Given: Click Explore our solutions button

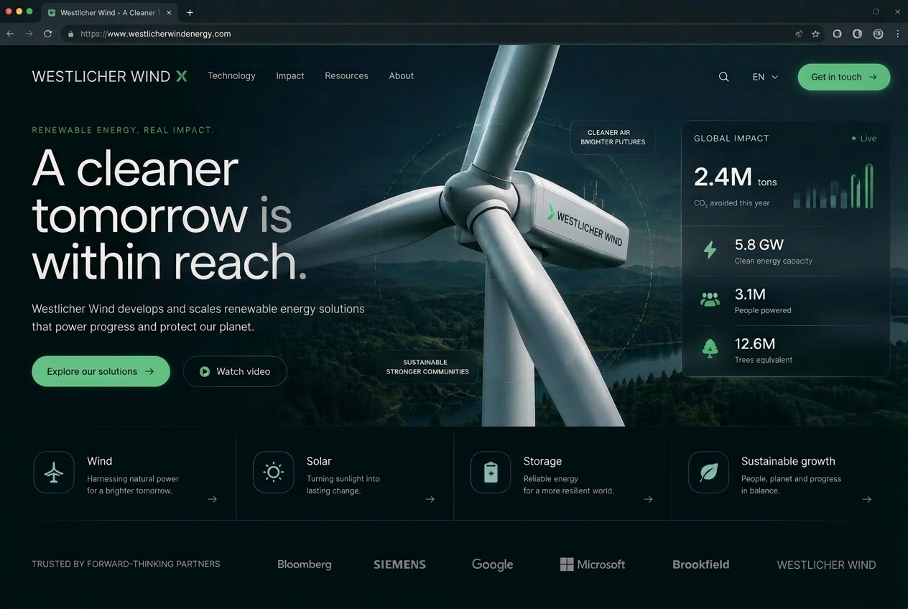Looking at the screenshot, I should pyautogui.click(x=101, y=371).
